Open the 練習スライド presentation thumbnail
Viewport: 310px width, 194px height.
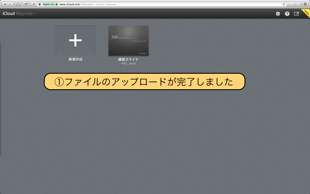[128, 41]
